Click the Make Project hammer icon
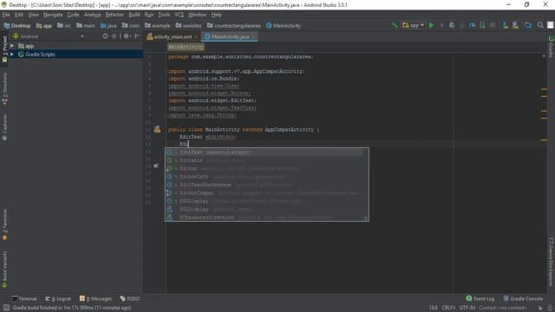The width and height of the screenshot is (555, 312). [395, 25]
